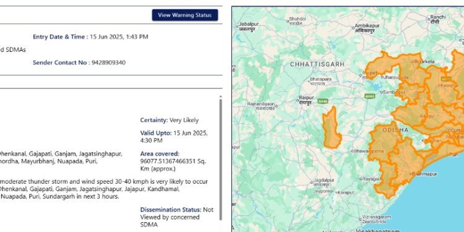Click the Sambalpur city marker
This screenshot has height=232, width=464.
click(x=382, y=92)
